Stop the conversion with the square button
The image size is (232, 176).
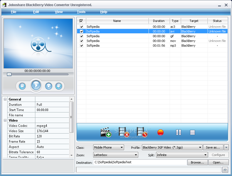[x=192, y=132]
